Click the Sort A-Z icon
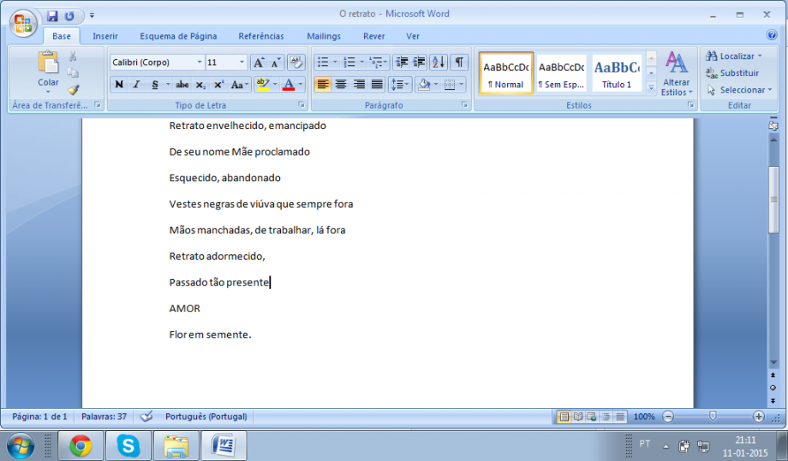The image size is (788, 461). (x=438, y=62)
